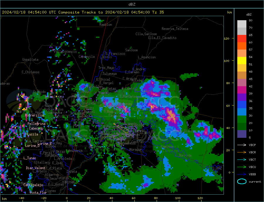Click the 'Clla.SanJose' map label
The width and height of the screenshot is (264, 202).
click(x=146, y=34)
